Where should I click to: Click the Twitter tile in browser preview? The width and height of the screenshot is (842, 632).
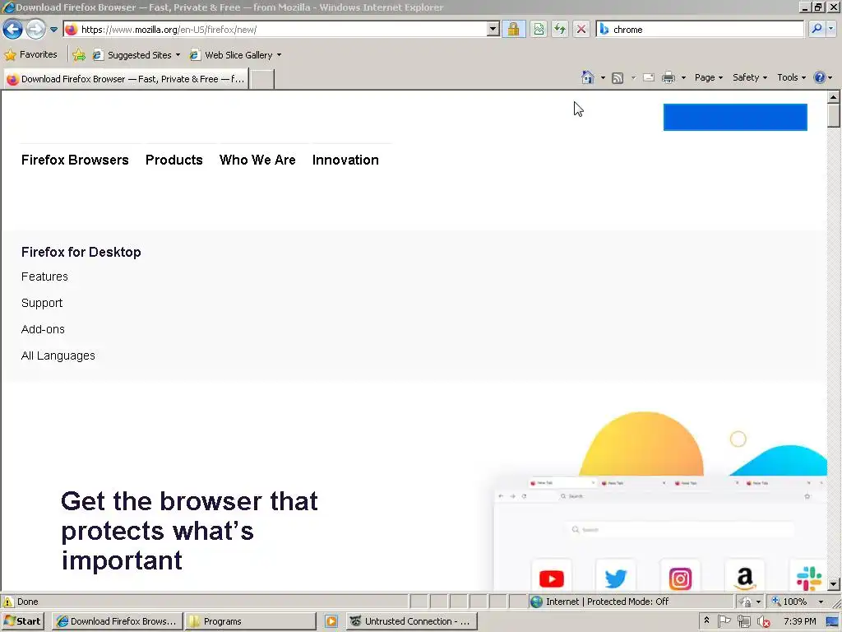coord(616,577)
